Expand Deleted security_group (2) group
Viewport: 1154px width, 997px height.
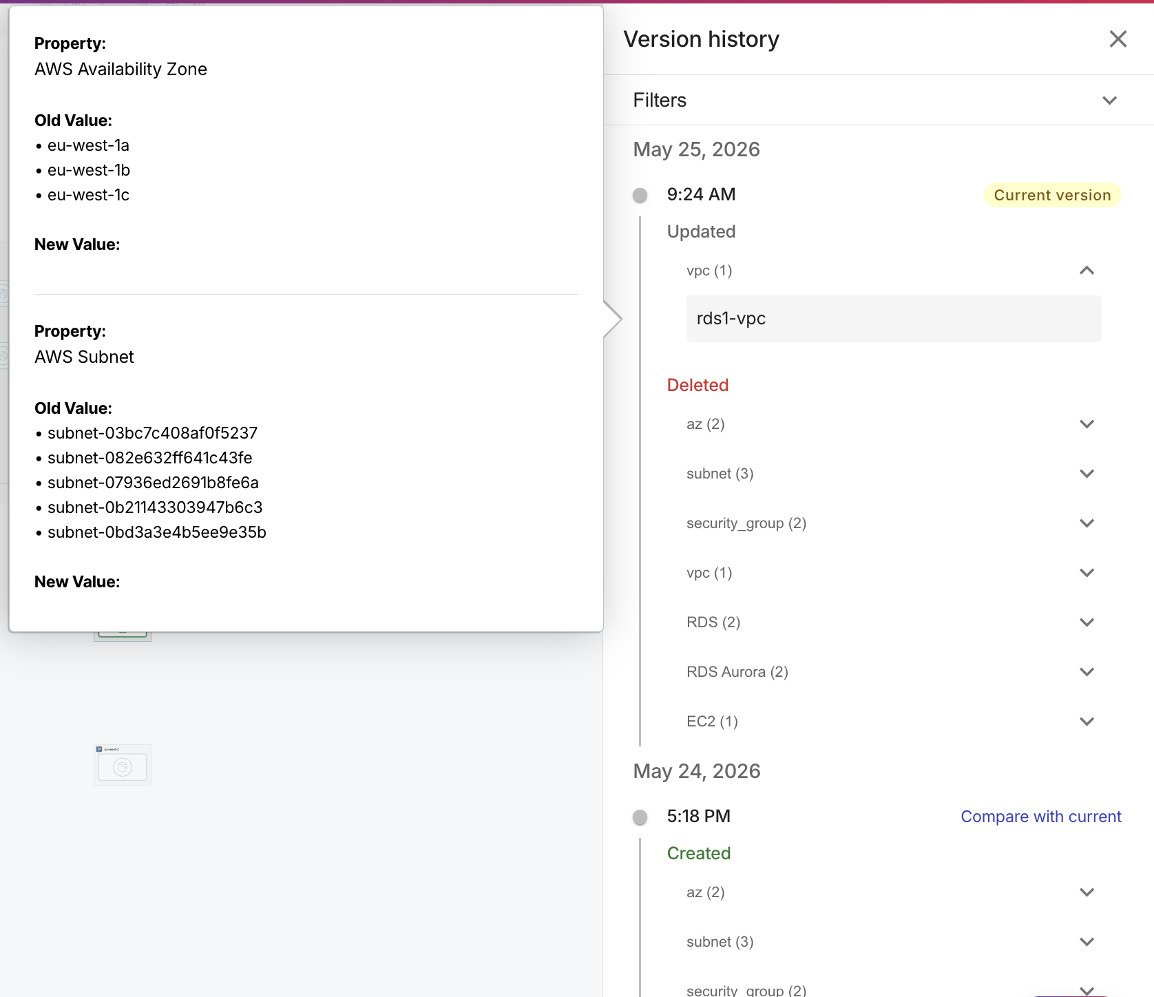point(1087,523)
